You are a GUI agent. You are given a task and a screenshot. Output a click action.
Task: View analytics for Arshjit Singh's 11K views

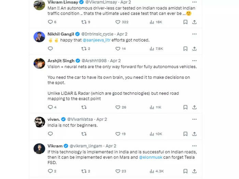coord(152,107)
